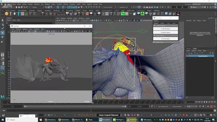Switch to Display layers tab
The height and width of the screenshot is (122, 217).
pyautogui.click(x=189, y=48)
